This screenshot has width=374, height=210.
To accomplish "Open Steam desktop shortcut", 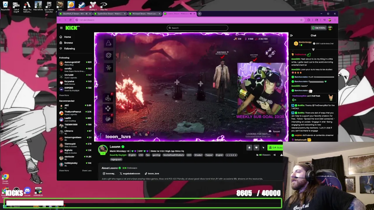I will tap(82, 6).
